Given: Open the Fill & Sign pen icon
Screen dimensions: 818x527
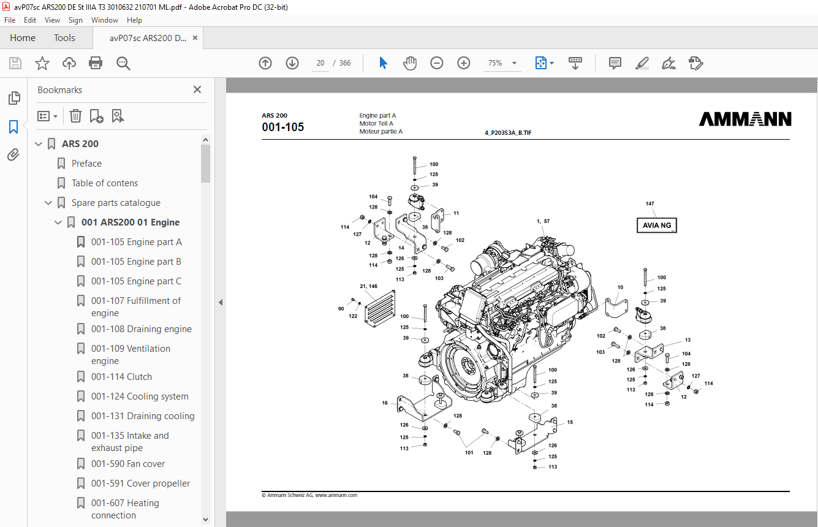Looking at the screenshot, I should [x=669, y=63].
